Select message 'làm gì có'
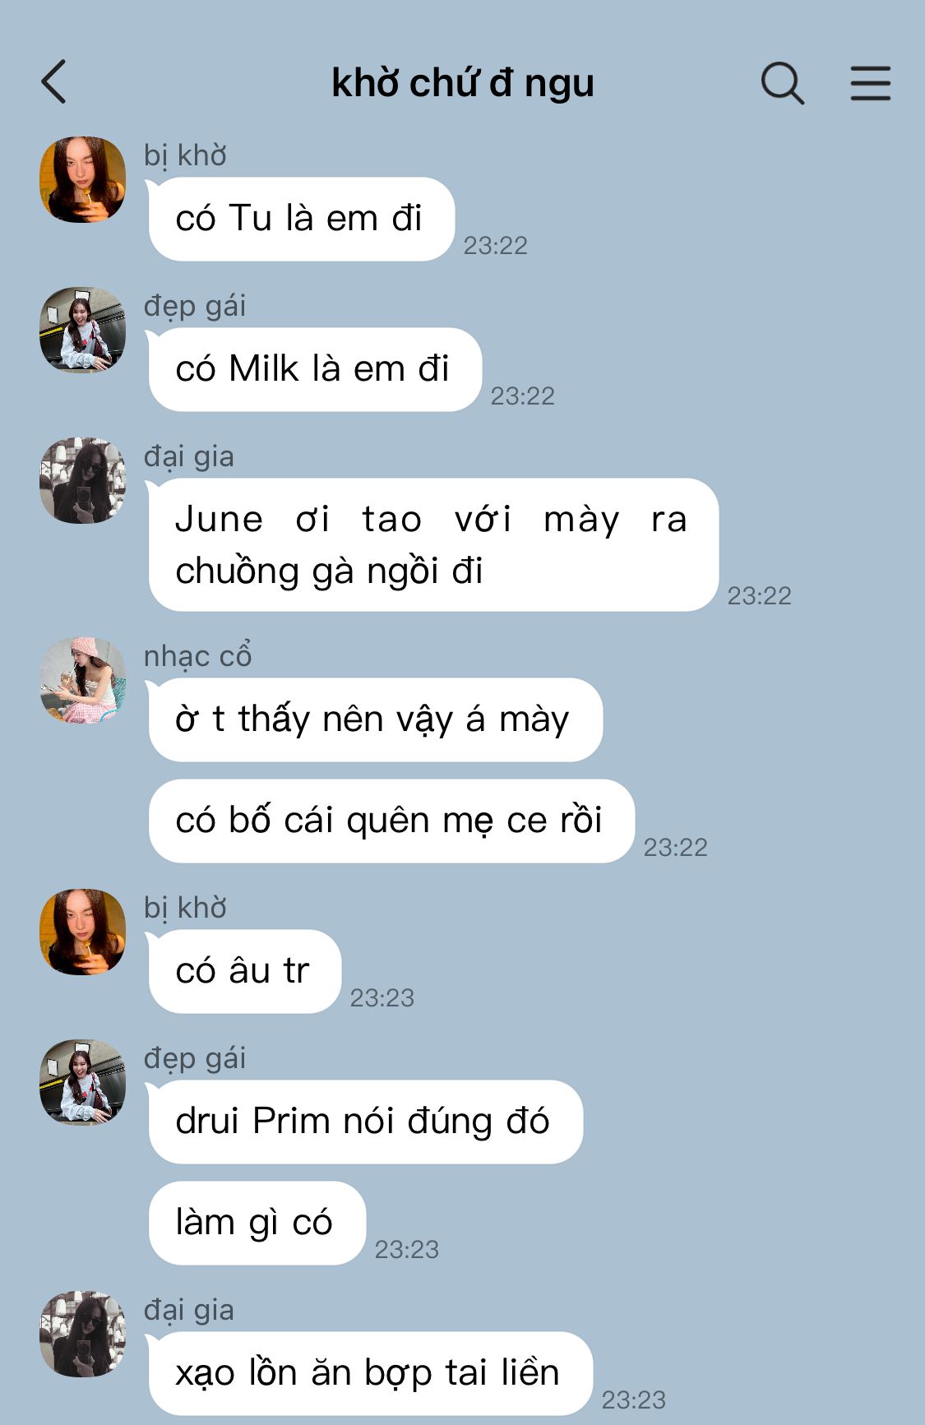 pyautogui.click(x=257, y=1223)
